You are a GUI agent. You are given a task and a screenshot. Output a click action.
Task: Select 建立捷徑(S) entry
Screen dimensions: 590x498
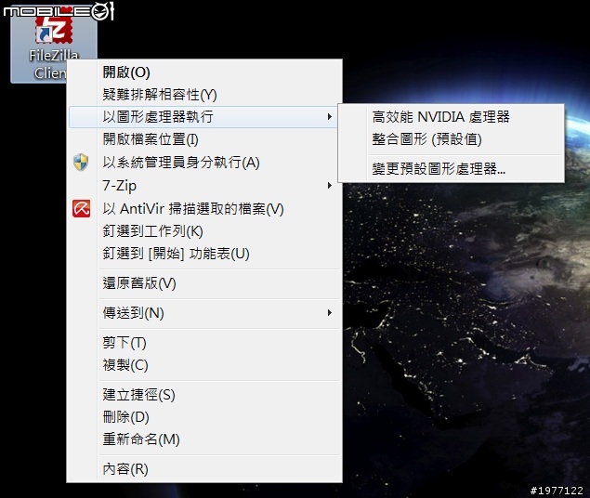(x=204, y=395)
